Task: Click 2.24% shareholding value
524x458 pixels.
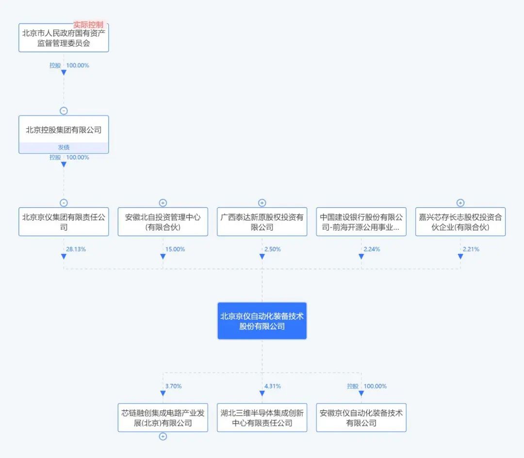Action: [372, 250]
